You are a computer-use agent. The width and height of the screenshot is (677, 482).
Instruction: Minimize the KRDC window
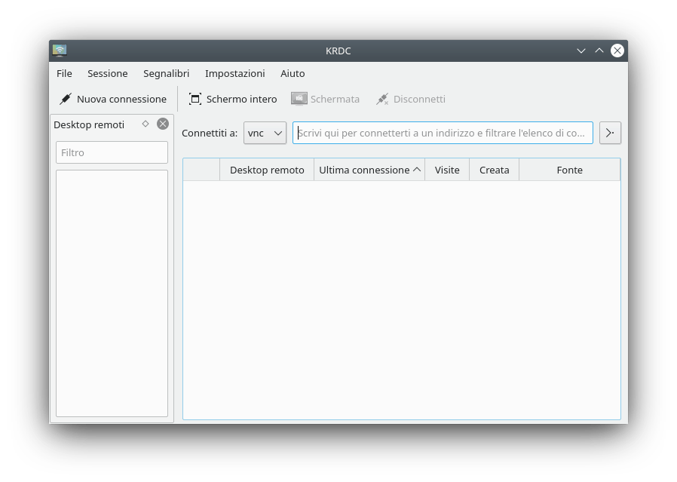[x=581, y=51]
